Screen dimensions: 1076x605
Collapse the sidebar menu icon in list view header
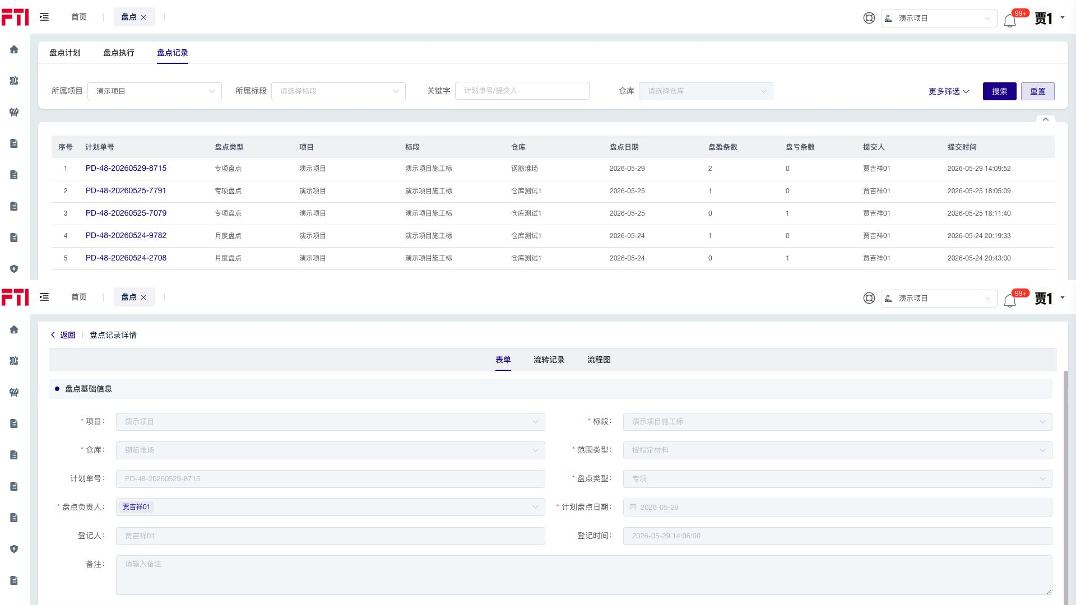click(44, 17)
